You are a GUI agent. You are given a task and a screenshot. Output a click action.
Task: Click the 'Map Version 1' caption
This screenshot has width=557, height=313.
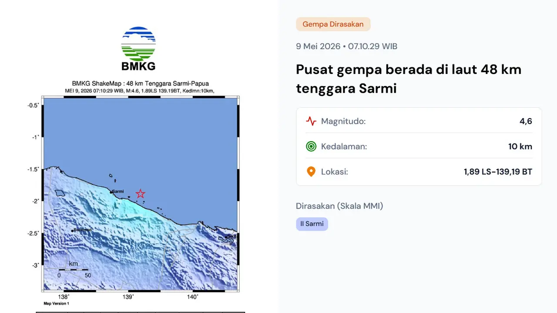pos(56,303)
